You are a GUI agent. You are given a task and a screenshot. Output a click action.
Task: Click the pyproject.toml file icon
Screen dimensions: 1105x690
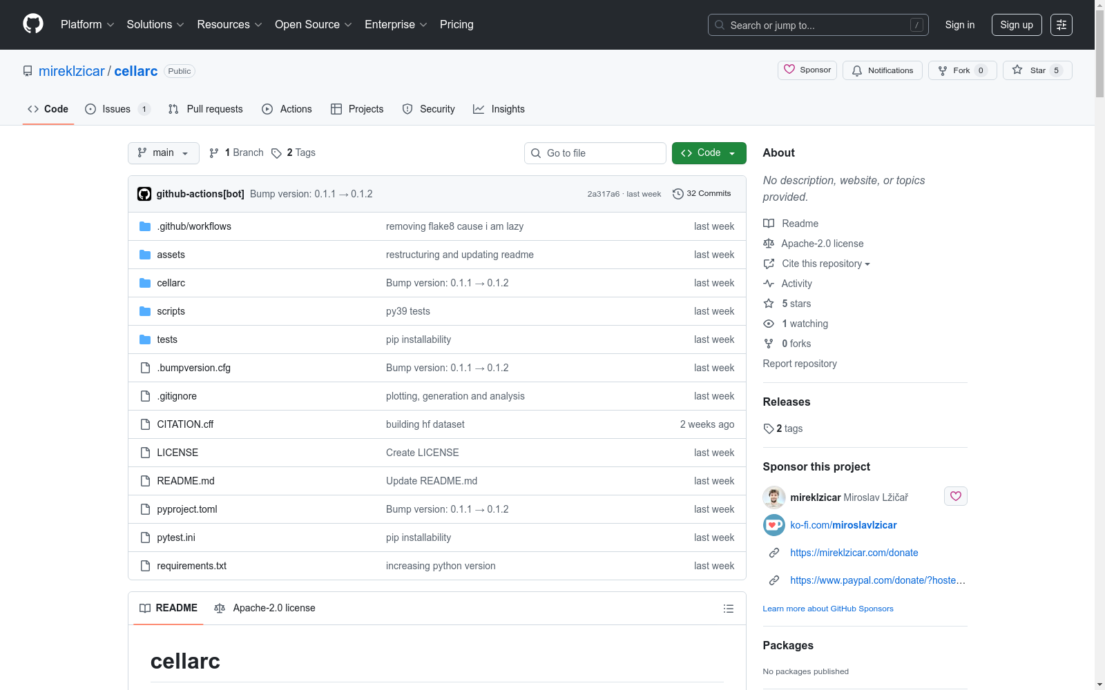click(145, 509)
